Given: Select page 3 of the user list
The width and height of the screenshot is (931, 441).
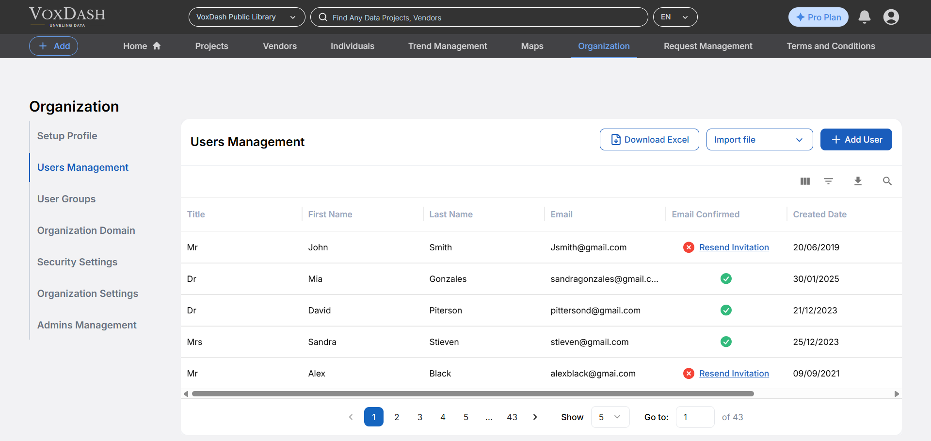Looking at the screenshot, I should pyautogui.click(x=420, y=417).
